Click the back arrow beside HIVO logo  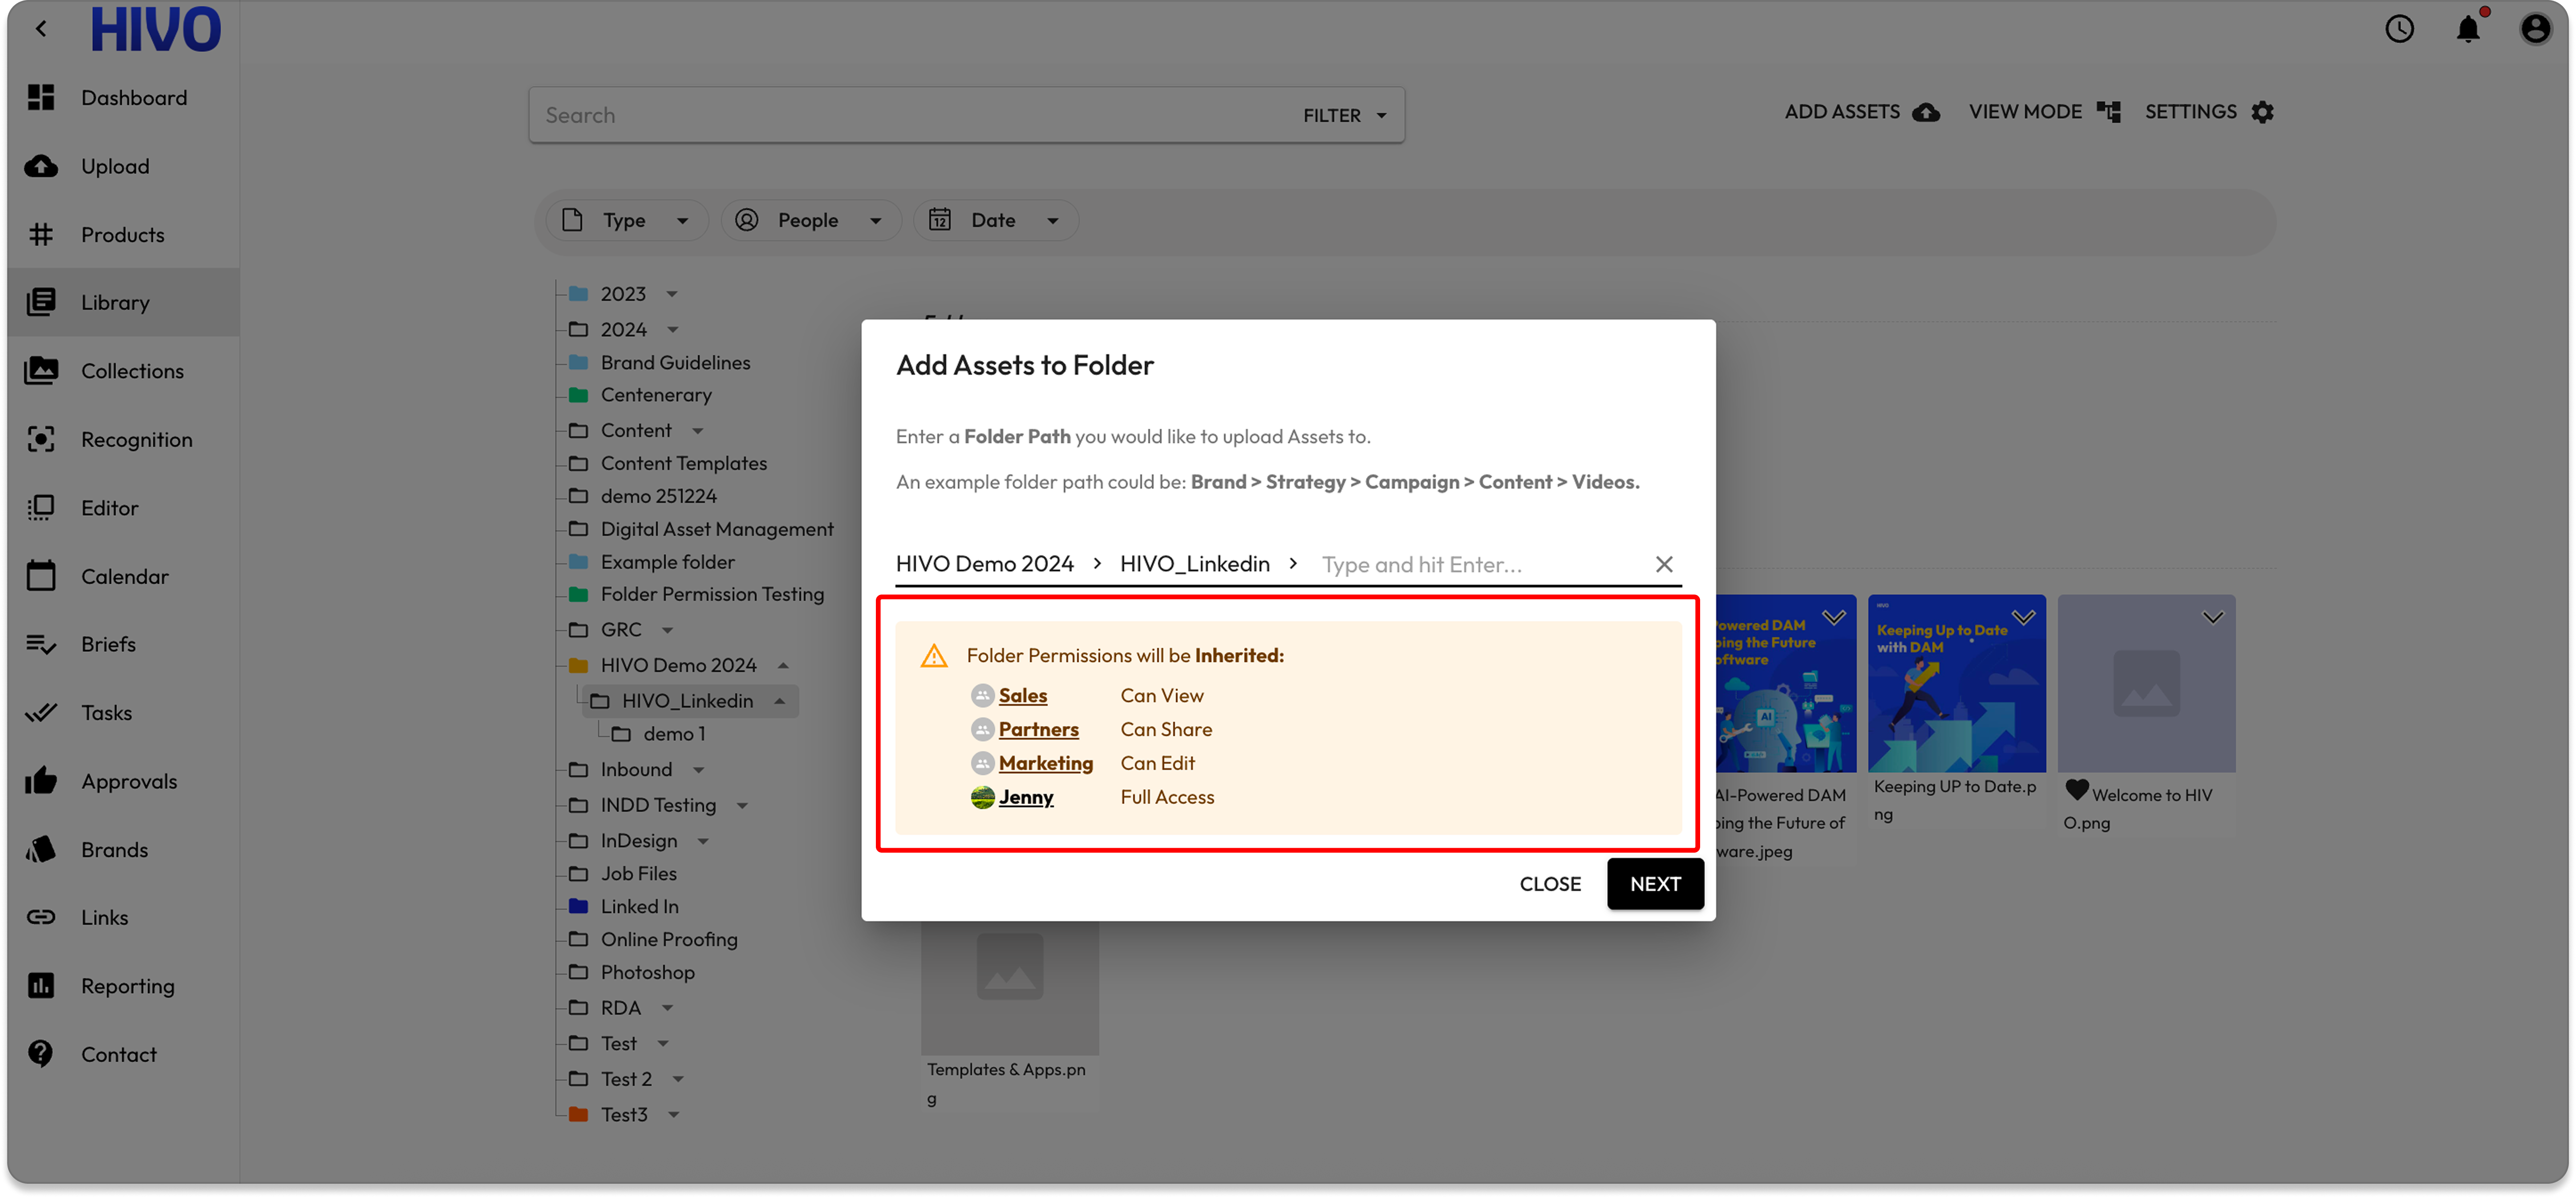[41, 29]
